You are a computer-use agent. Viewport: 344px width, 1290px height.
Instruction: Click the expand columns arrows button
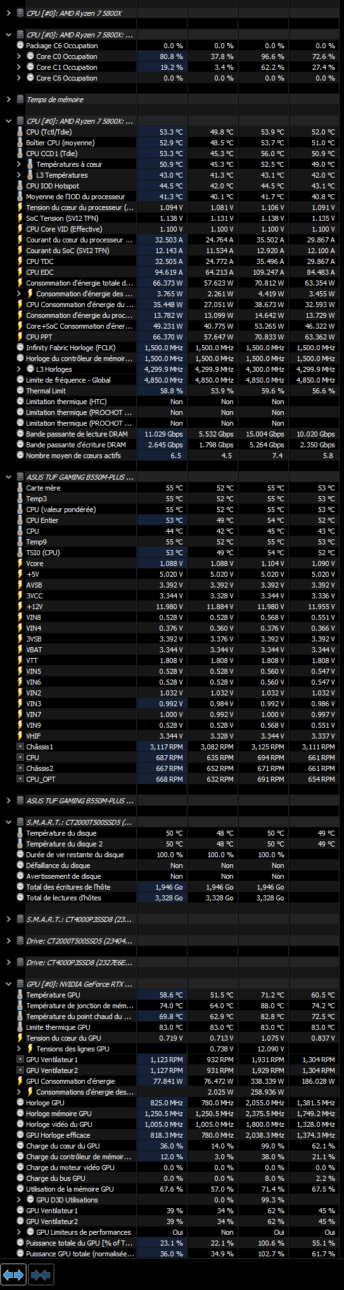[13, 1274]
